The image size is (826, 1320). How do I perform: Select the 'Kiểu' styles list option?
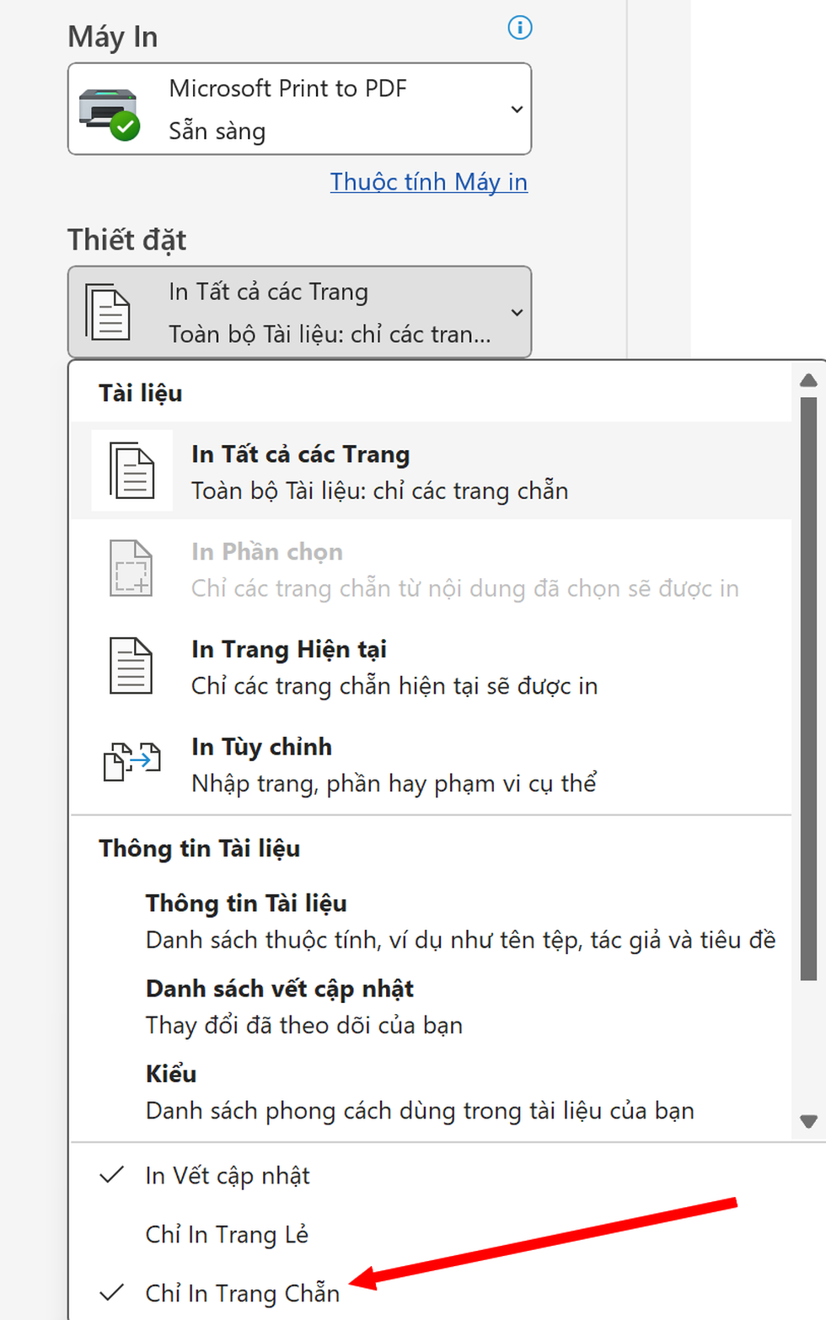pos(170,1074)
